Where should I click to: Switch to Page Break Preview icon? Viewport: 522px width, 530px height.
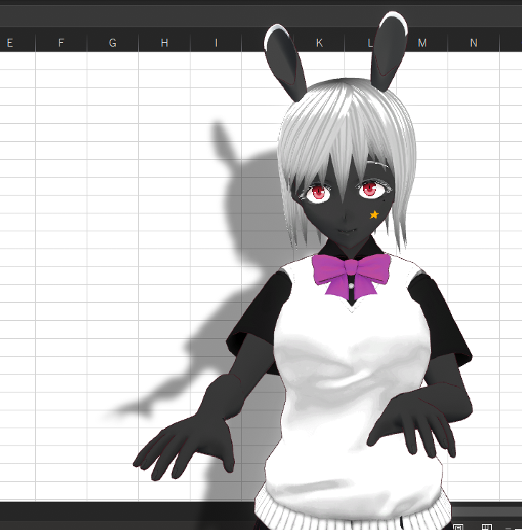coord(486,527)
